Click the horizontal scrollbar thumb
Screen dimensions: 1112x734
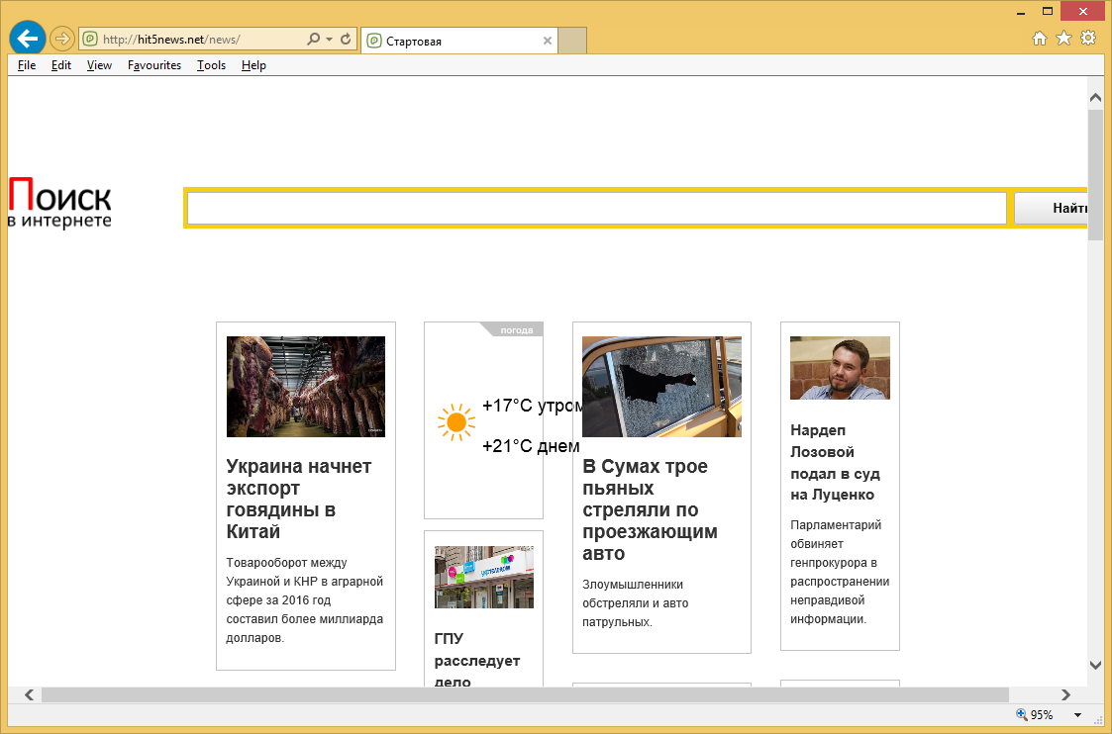pyautogui.click(x=525, y=695)
